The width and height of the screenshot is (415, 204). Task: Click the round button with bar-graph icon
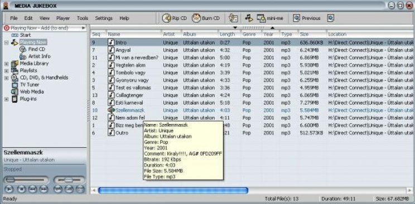[69, 189]
